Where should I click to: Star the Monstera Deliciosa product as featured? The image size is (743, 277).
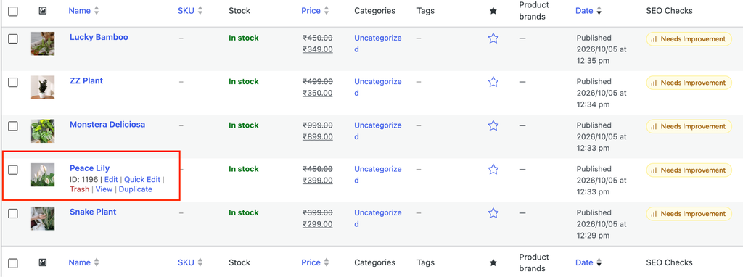click(x=493, y=125)
